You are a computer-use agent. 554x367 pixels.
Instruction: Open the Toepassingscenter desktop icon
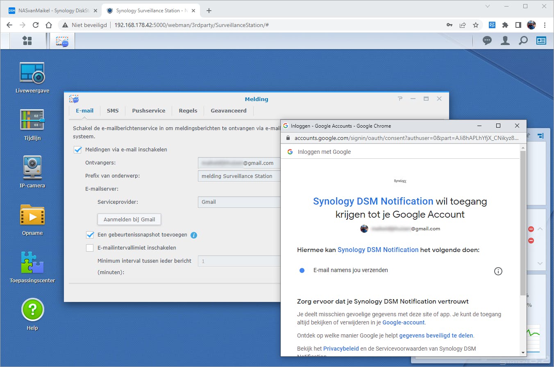[x=32, y=268]
